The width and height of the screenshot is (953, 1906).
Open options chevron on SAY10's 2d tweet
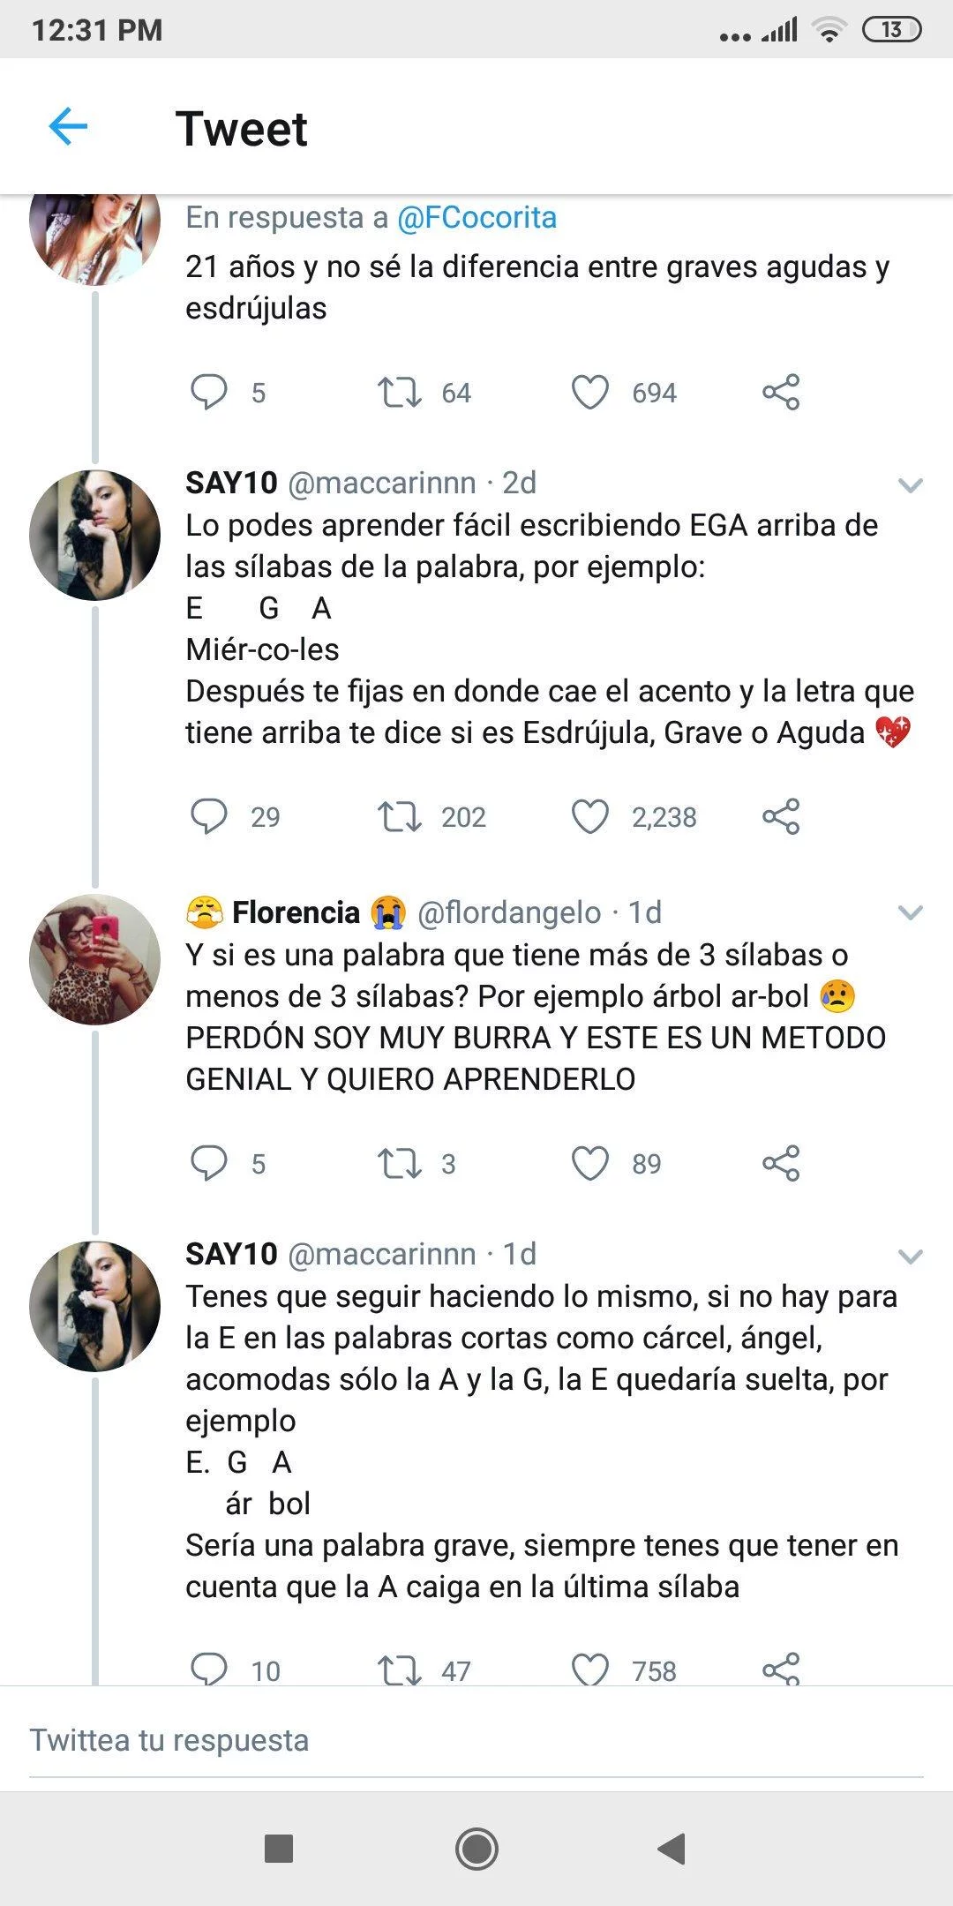[x=910, y=484]
